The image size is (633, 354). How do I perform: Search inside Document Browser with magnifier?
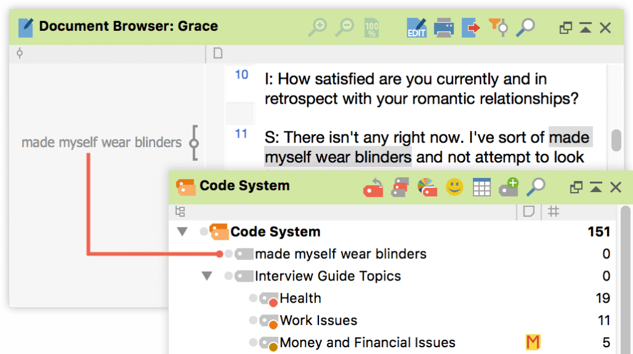click(525, 27)
